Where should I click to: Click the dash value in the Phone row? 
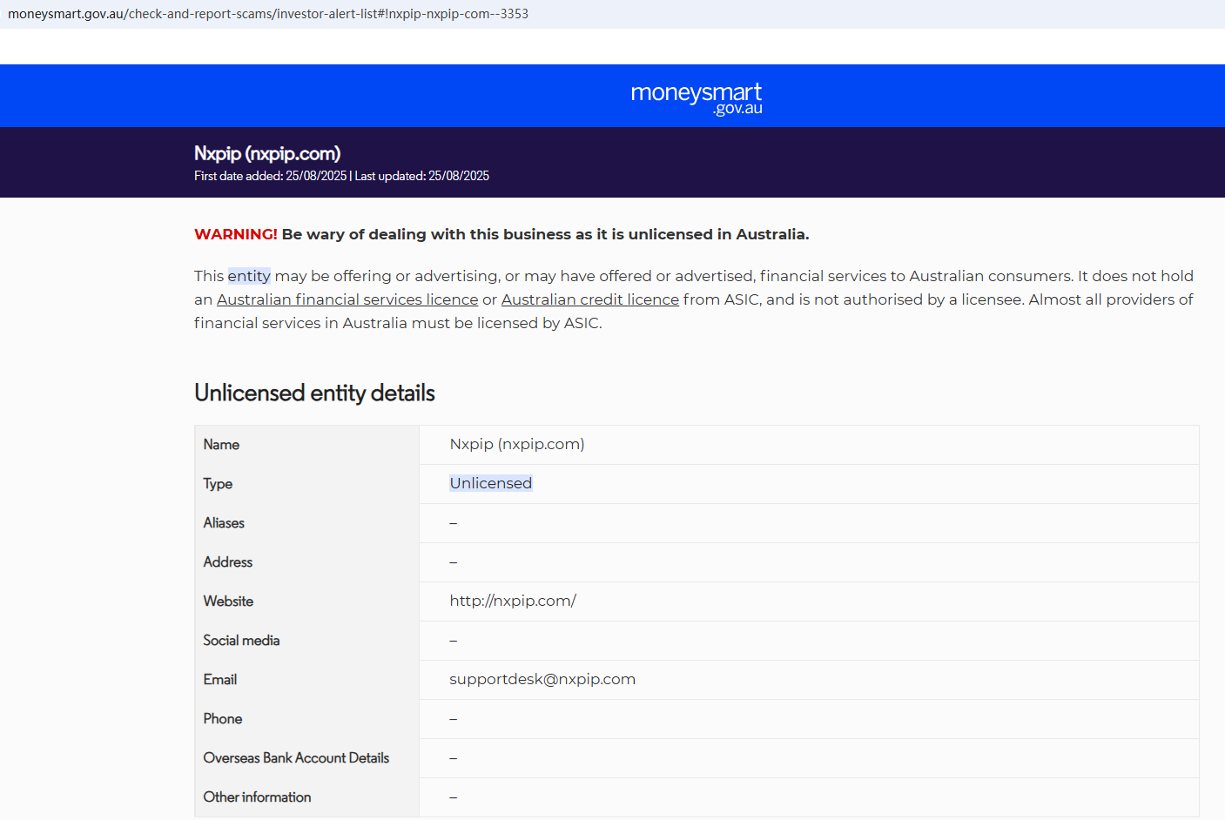(454, 719)
